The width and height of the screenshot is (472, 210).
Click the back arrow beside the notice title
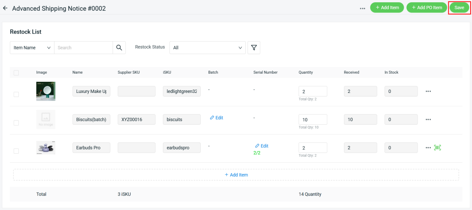coord(5,8)
